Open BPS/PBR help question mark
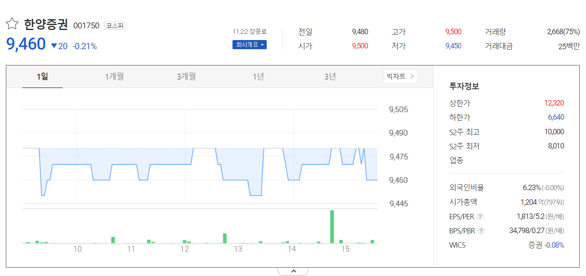 [x=481, y=231]
